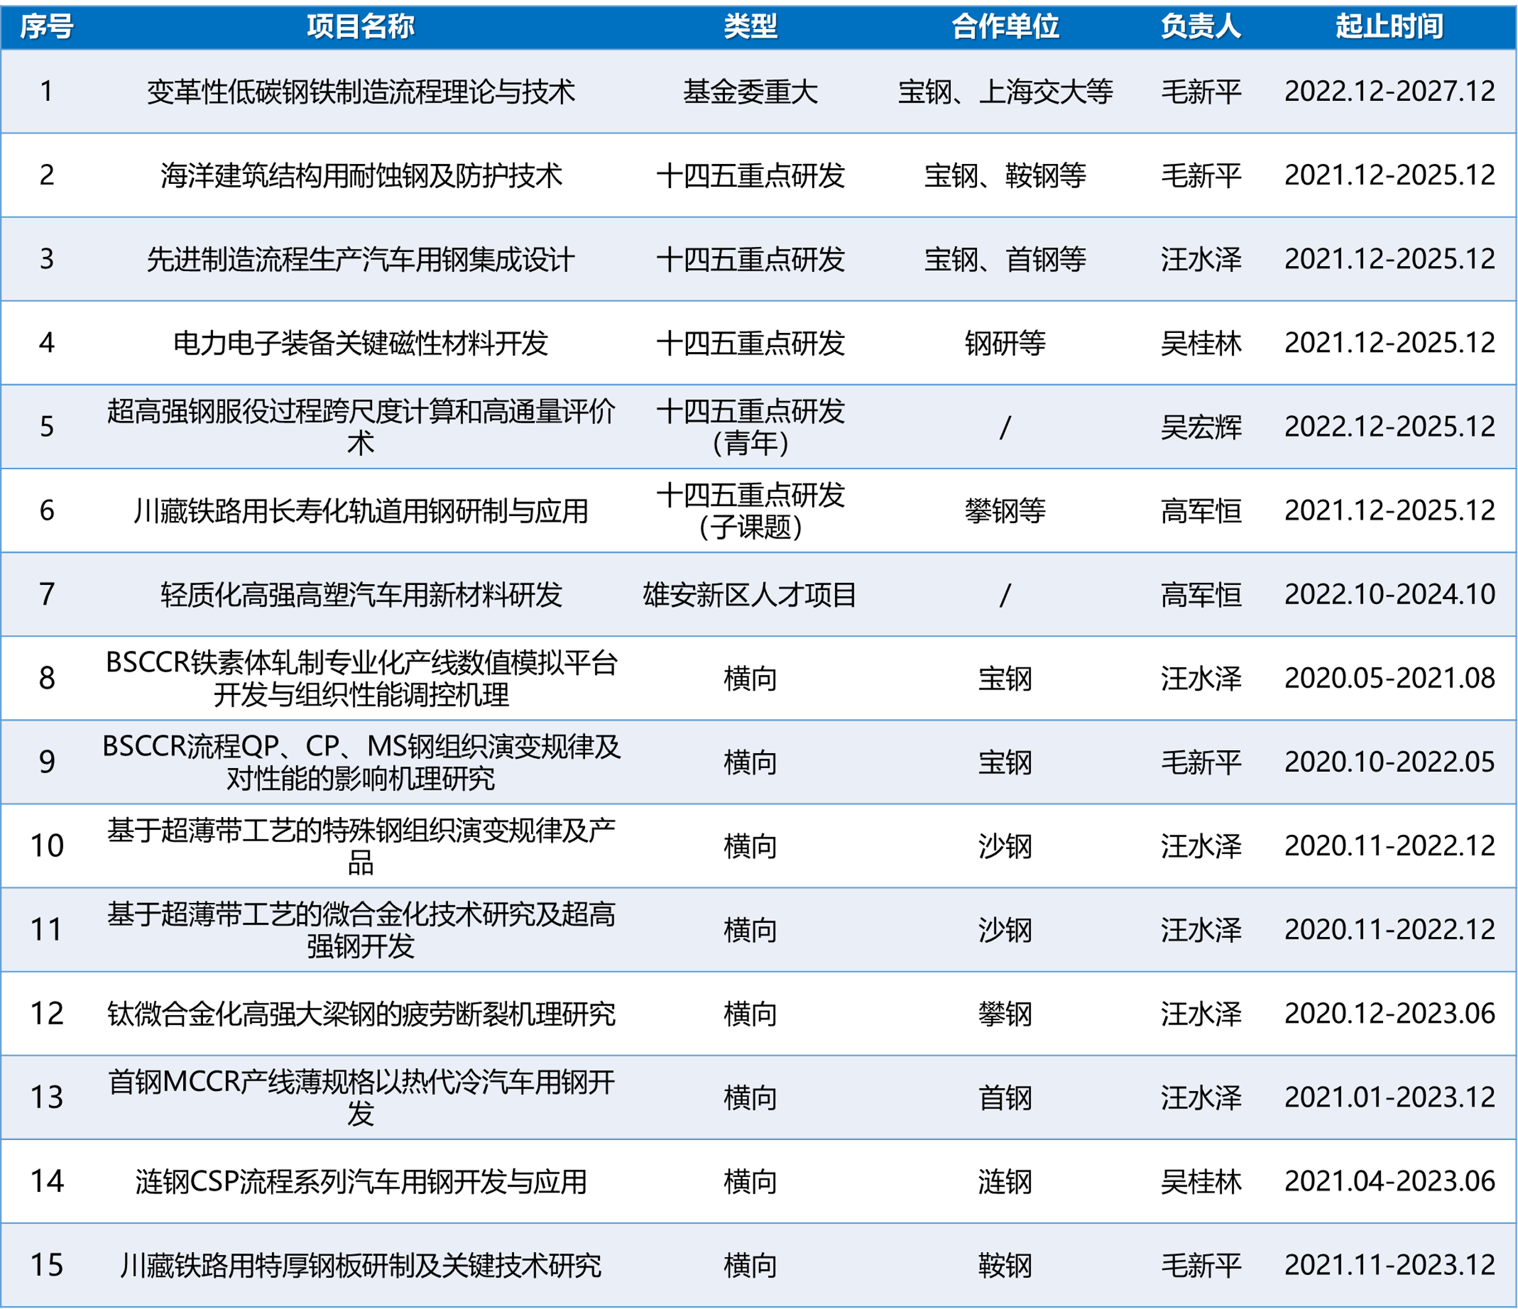
Task: Click the 攀钢等 partner cell
Action: (1004, 511)
